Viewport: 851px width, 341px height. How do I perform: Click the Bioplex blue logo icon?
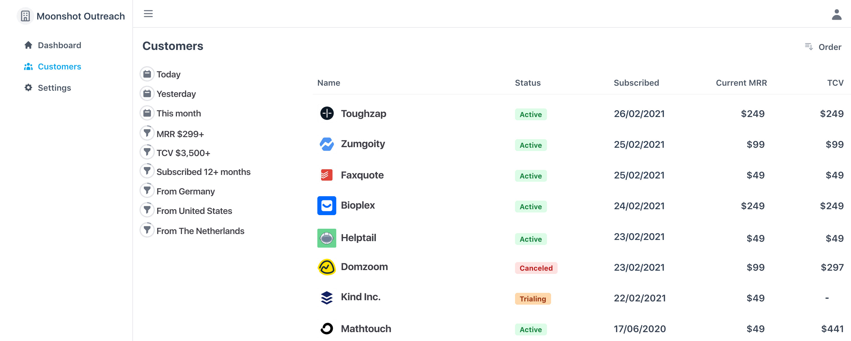tap(327, 206)
